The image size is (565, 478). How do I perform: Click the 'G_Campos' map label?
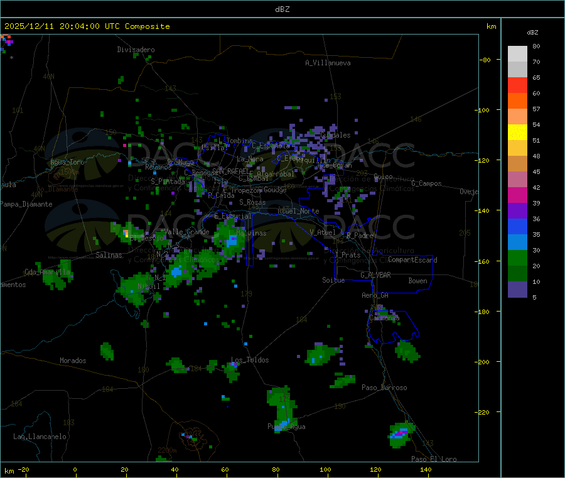(x=426, y=183)
